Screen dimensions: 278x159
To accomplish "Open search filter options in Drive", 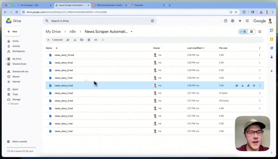I will click(152, 21).
